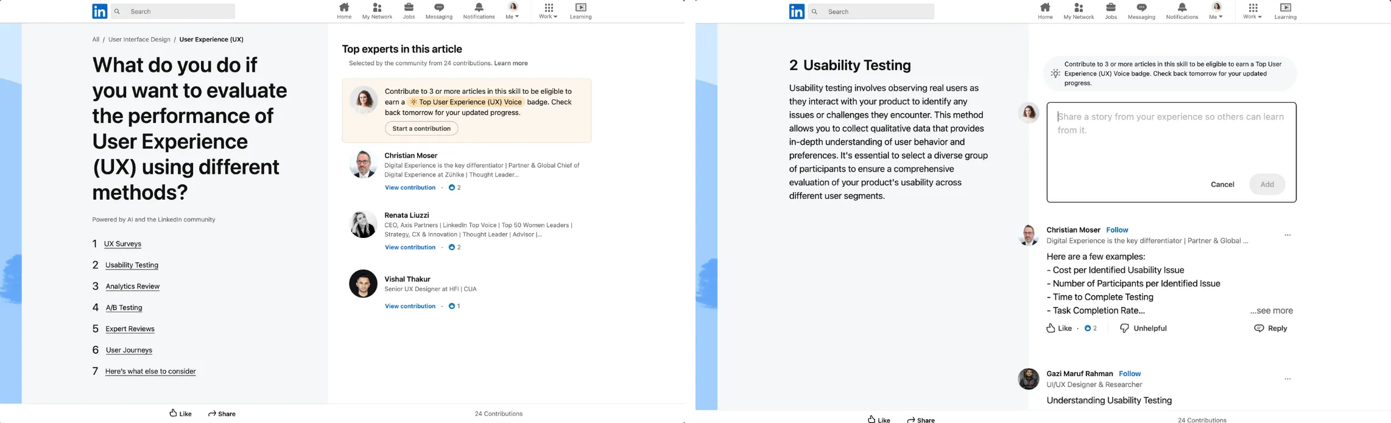
Task: Jump to Analytics Review section
Action: [x=132, y=287]
